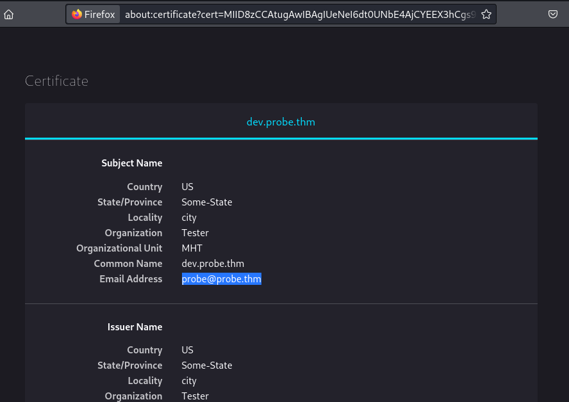Click the Subject's Locality value city
Screen dimensions: 569x402
[x=189, y=218]
